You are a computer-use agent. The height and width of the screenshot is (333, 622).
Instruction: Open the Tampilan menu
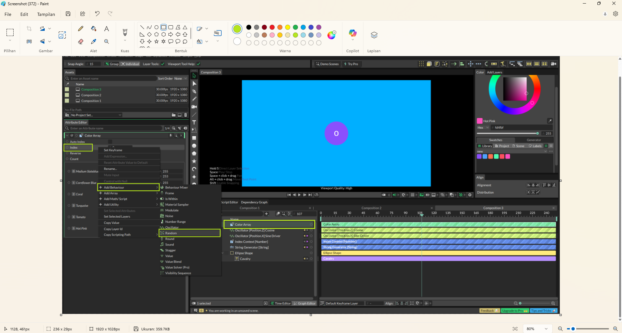tap(46, 14)
